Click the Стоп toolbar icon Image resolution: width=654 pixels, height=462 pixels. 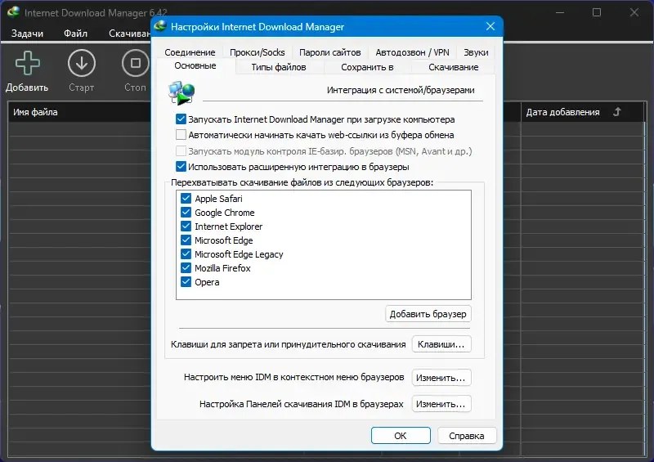click(135, 64)
